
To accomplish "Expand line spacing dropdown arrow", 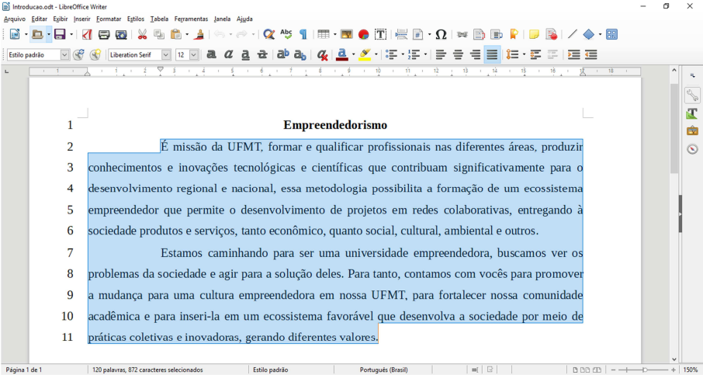I will click(x=524, y=54).
